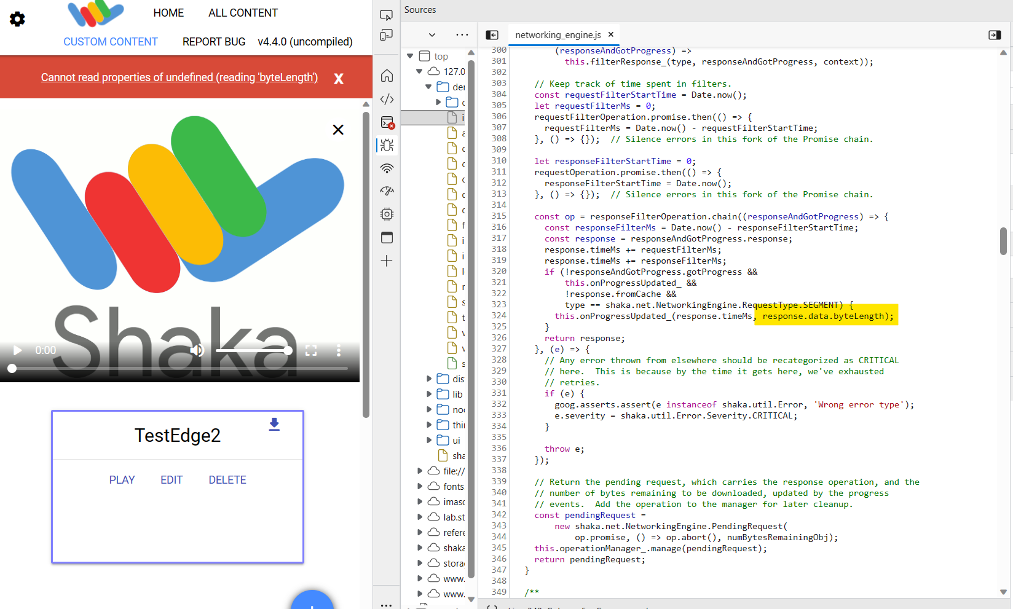Screen dimensions: 1013x609
Task: Go to the HOME tab
Action: [x=168, y=13]
